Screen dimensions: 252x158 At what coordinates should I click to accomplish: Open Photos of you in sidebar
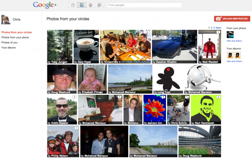click(x=9, y=42)
